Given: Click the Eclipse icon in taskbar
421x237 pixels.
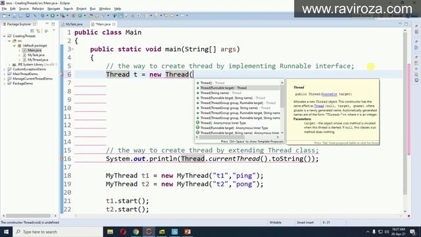Looking at the screenshot, I should 149,232.
